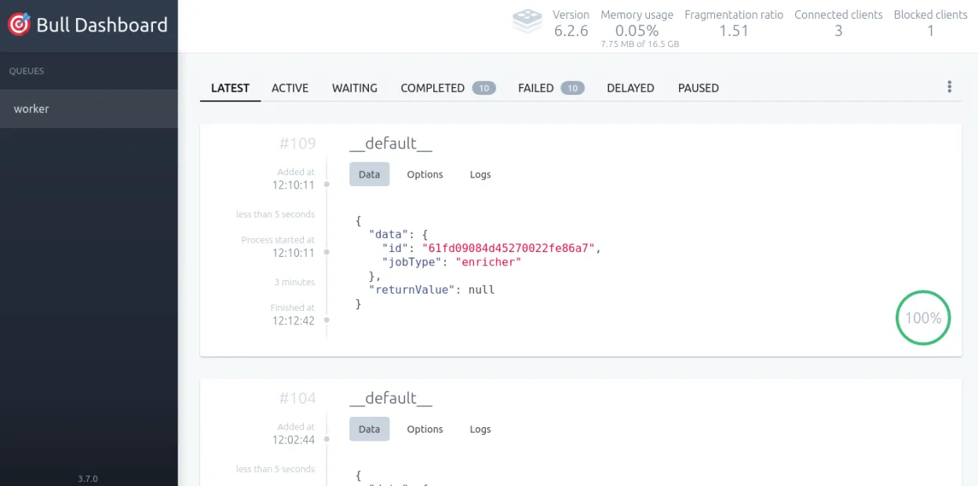978x486 pixels.
Task: Click the Bull Dashboard target logo icon
Action: tap(19, 24)
